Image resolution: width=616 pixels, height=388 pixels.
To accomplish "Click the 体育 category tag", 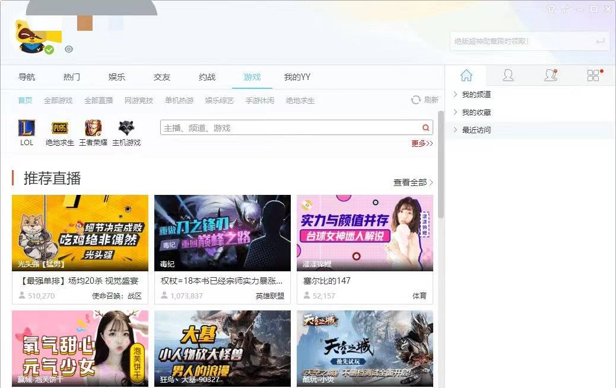I will point(420,296).
